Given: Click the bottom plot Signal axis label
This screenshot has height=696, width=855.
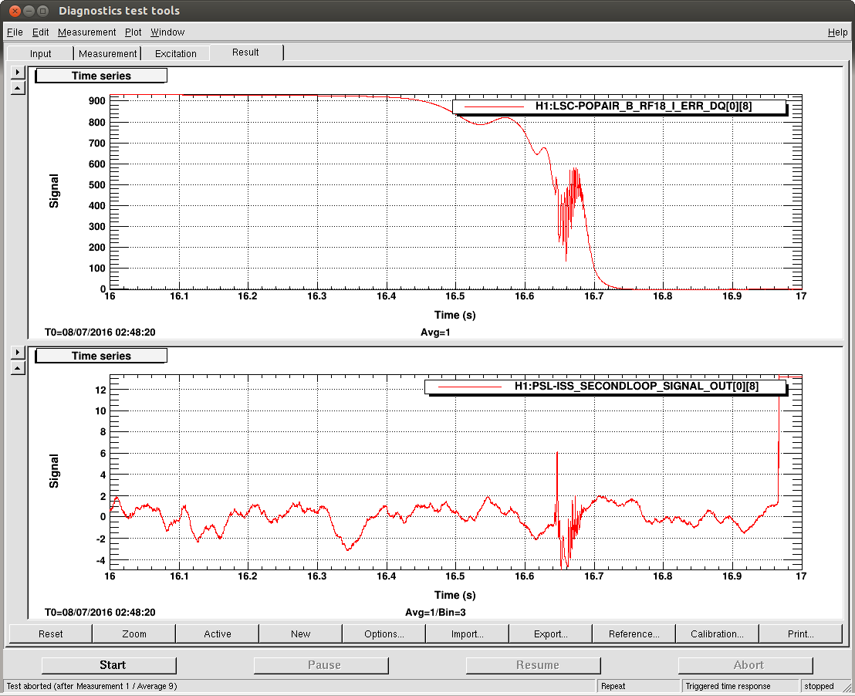Looking at the screenshot, I should [54, 471].
